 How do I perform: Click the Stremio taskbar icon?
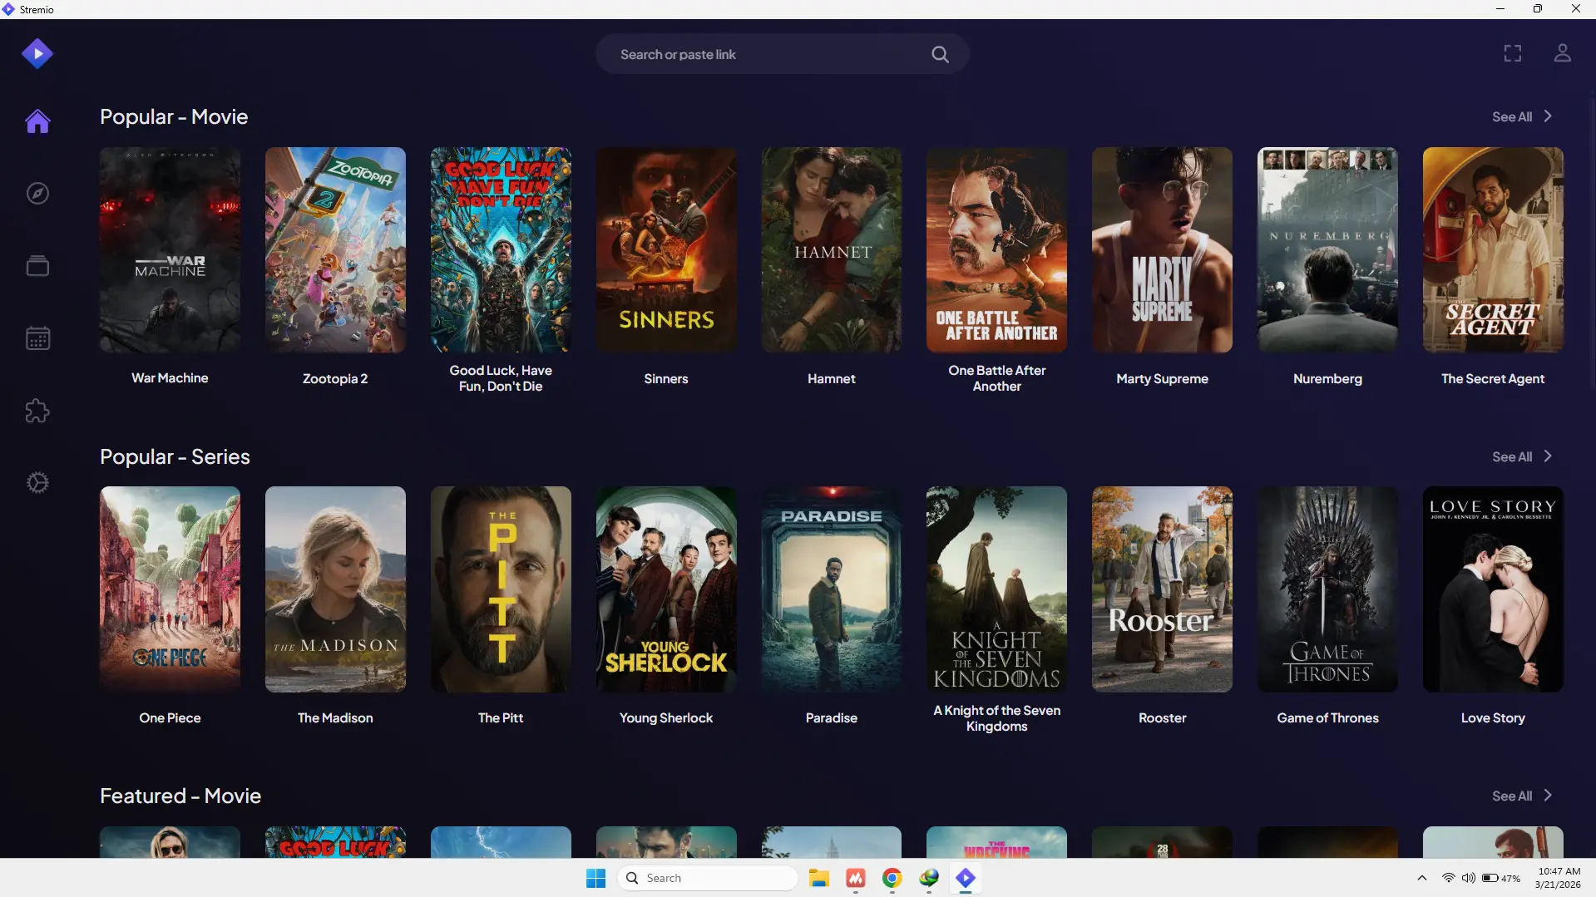coord(965,878)
